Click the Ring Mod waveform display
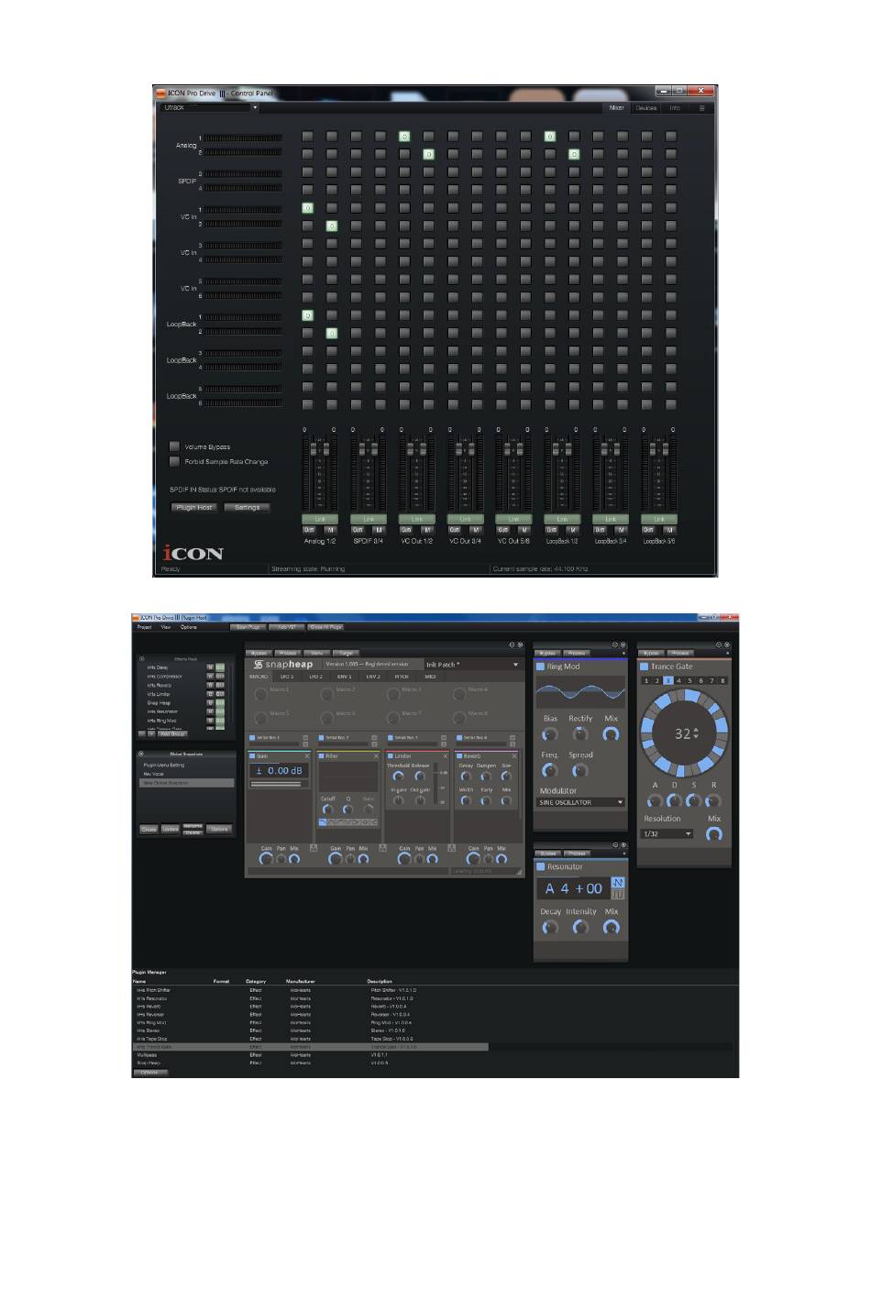The height and width of the screenshot is (1300, 871). (x=579, y=694)
